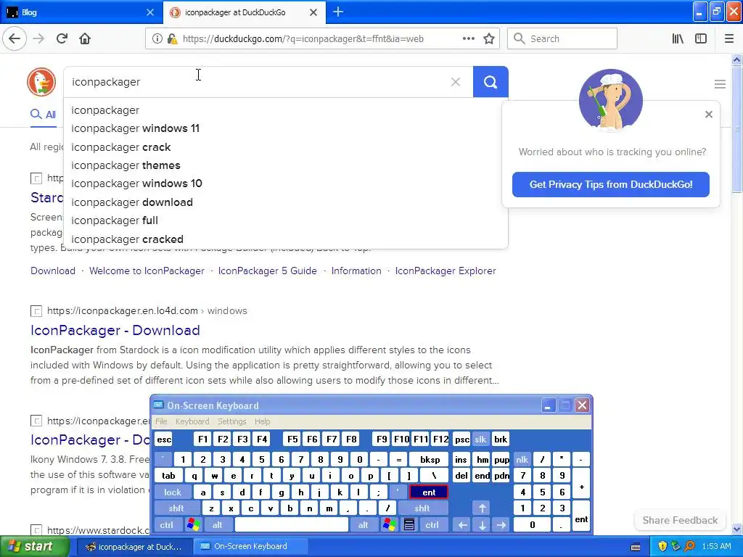Select the All search results tab

click(43, 115)
